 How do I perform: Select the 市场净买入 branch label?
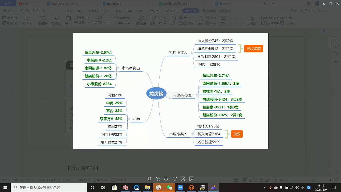tap(178, 134)
